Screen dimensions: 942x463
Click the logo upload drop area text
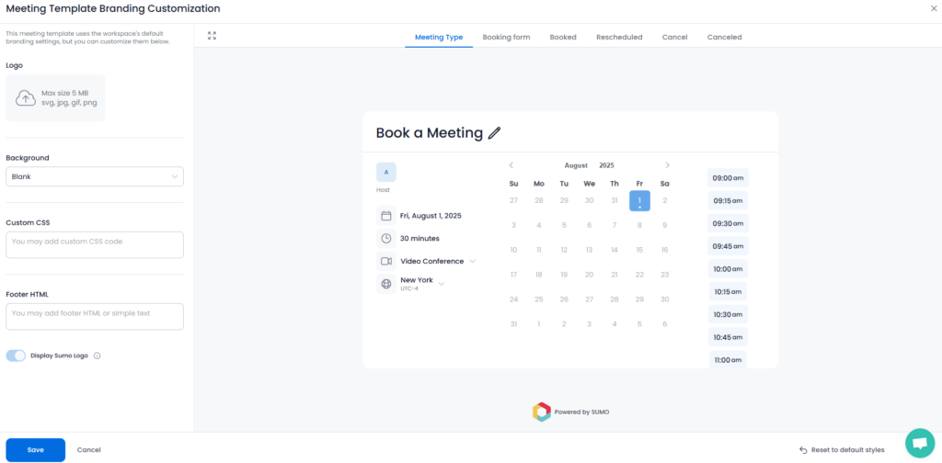pos(69,97)
